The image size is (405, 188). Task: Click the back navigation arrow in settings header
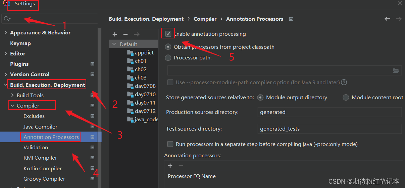387,19
